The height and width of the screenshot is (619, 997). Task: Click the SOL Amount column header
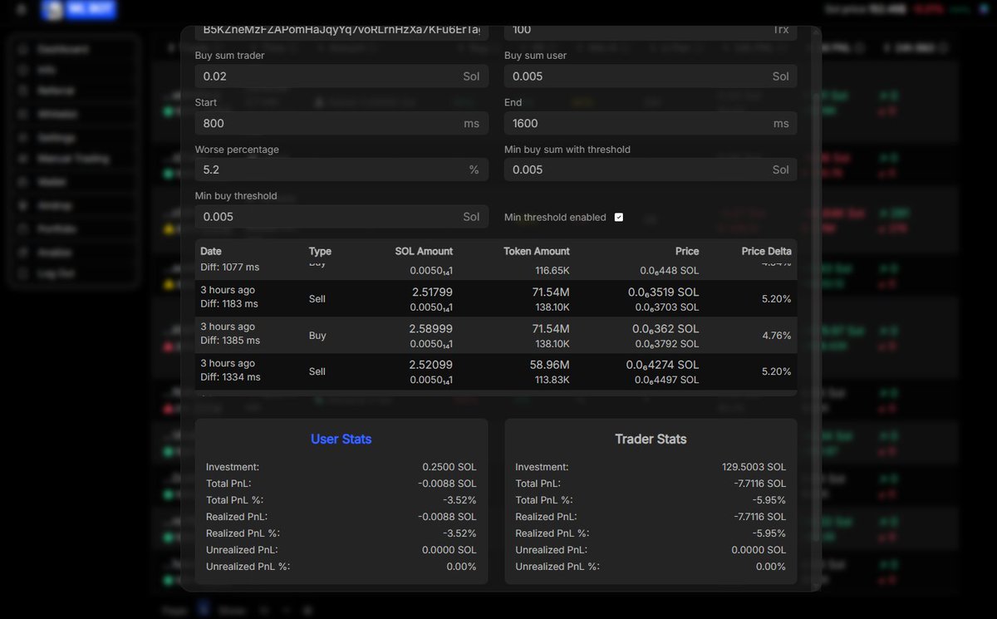[423, 251]
